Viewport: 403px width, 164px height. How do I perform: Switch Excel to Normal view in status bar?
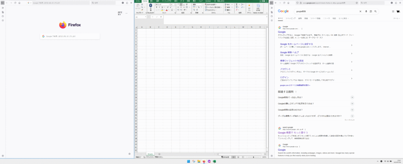[233, 157]
